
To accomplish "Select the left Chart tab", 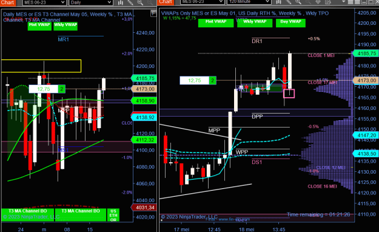I will (8, 2).
